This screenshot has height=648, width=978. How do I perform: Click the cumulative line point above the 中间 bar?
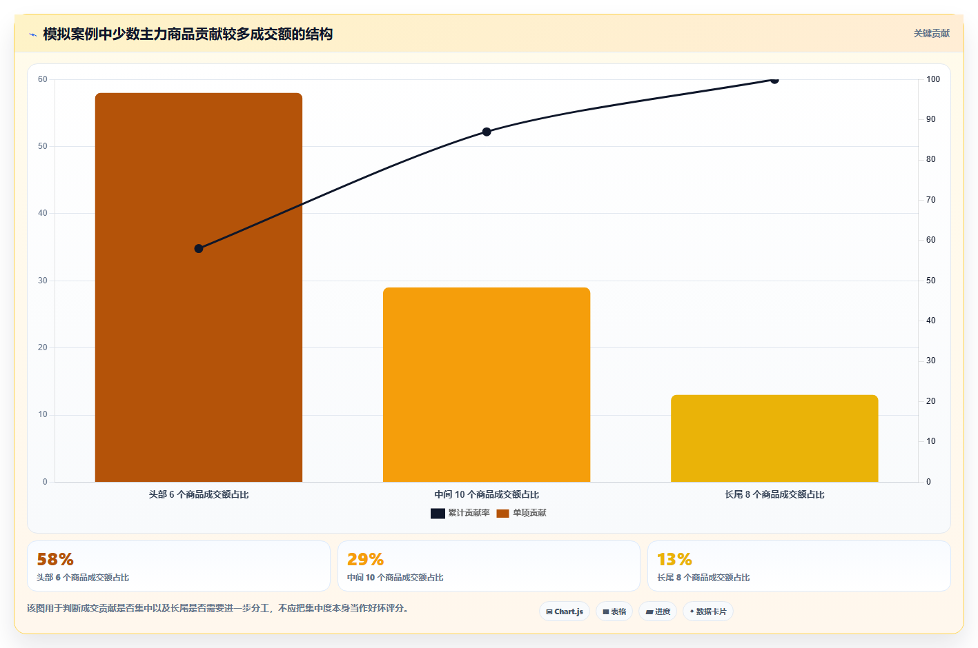coord(487,132)
